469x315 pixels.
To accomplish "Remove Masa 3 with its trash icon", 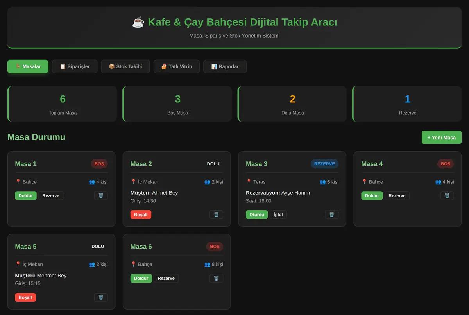I will click(x=332, y=215).
